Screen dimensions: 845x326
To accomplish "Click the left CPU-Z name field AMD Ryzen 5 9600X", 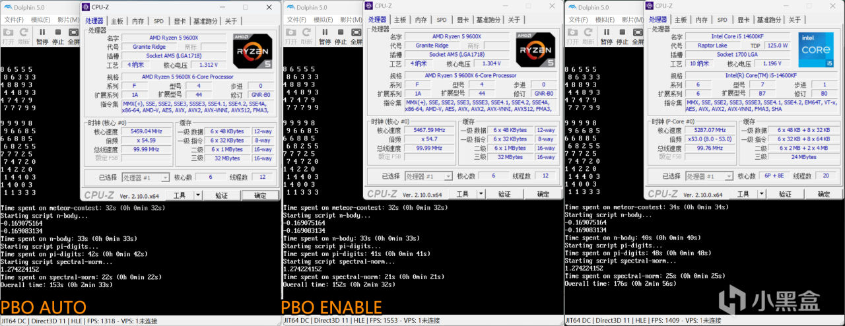I will click(176, 37).
